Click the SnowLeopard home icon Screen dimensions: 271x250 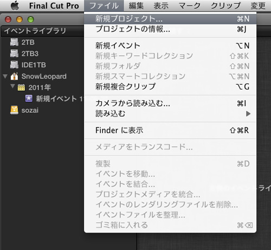click(x=14, y=76)
